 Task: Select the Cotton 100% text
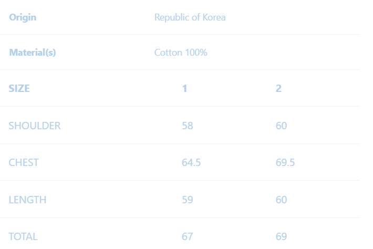[181, 53]
